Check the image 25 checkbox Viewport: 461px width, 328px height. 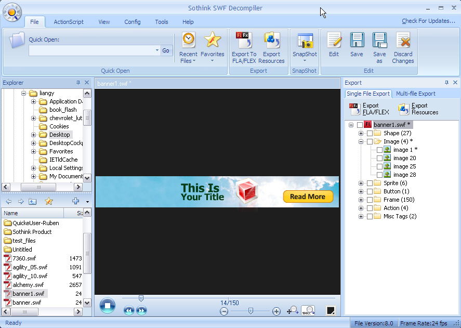tap(380, 166)
